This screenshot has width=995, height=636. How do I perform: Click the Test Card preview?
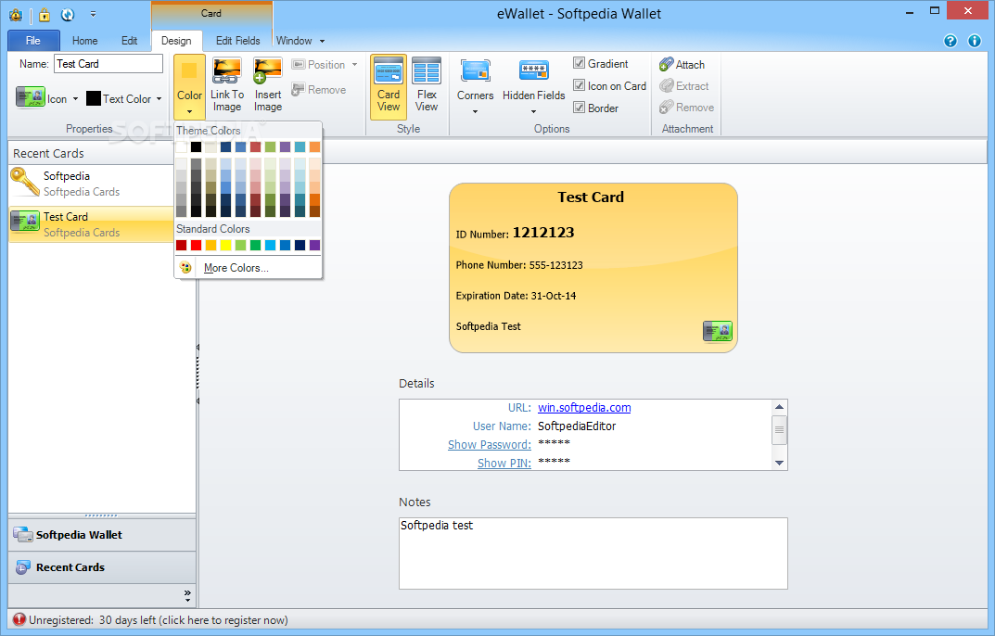(x=593, y=268)
